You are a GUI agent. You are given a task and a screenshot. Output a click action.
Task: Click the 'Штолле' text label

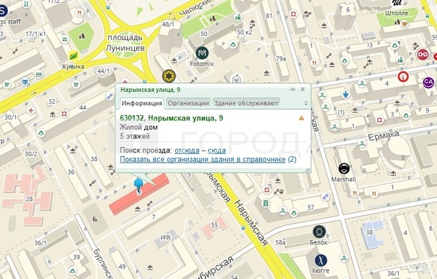[397, 13]
